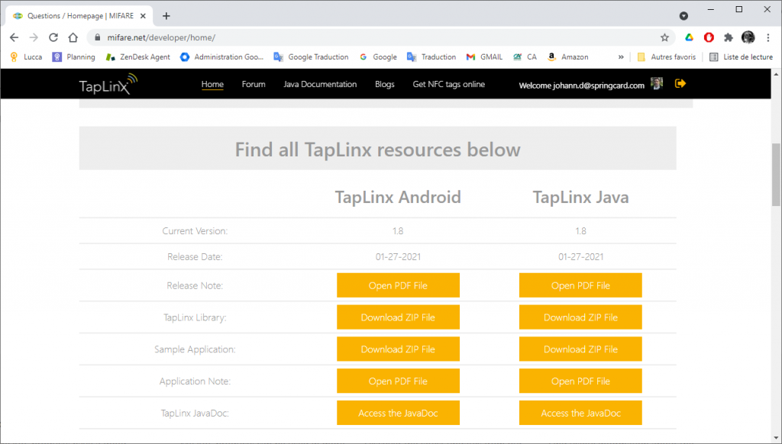Open the Get NFC tags online menu item
Viewport: 782px width, 444px height.
tap(449, 84)
